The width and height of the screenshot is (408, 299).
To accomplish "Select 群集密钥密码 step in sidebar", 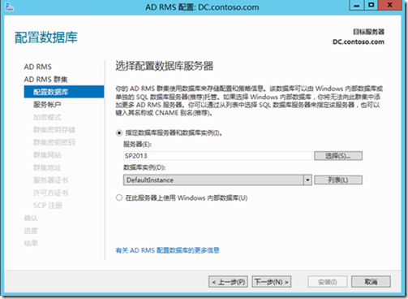I will [54, 142].
